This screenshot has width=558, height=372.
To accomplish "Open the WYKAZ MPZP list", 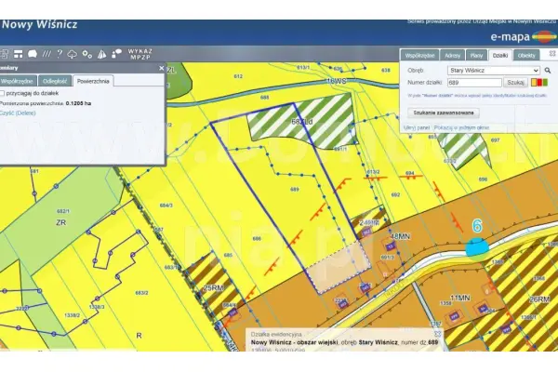I will coord(139,54).
